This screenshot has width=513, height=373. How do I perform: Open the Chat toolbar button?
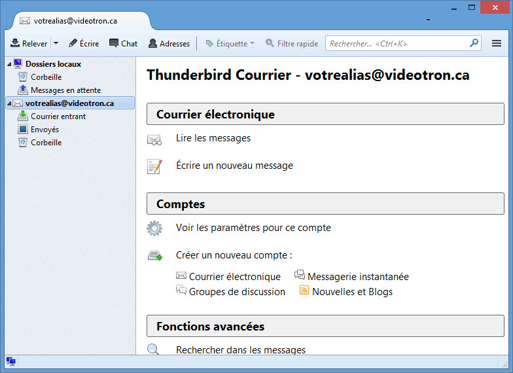pyautogui.click(x=123, y=43)
